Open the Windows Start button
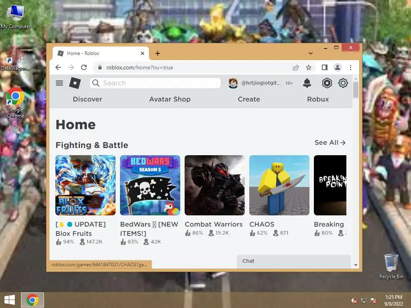411x308 pixels. [x=10, y=300]
